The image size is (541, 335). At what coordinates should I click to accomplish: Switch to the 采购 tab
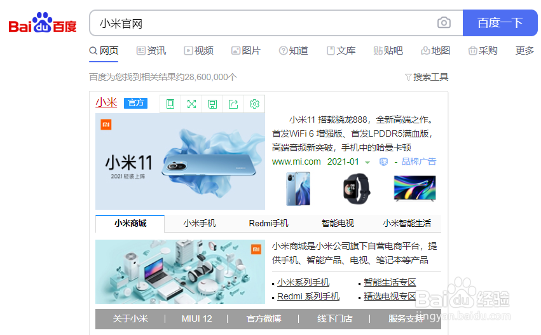tap(483, 51)
